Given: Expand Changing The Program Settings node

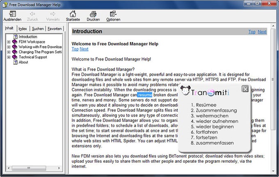Looking at the screenshot, I should point(9,52).
